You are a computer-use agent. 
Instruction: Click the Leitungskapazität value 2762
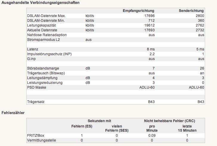[200, 25]
